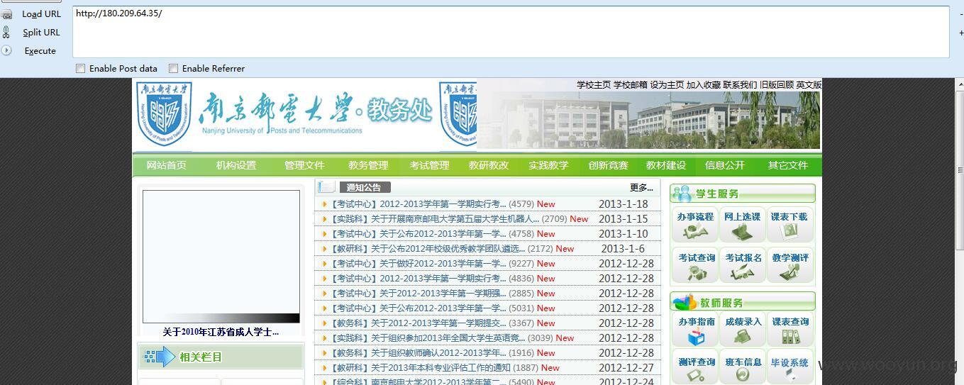Click the 通知公告 notebook icon
This screenshot has width=964, height=385.
(326, 187)
